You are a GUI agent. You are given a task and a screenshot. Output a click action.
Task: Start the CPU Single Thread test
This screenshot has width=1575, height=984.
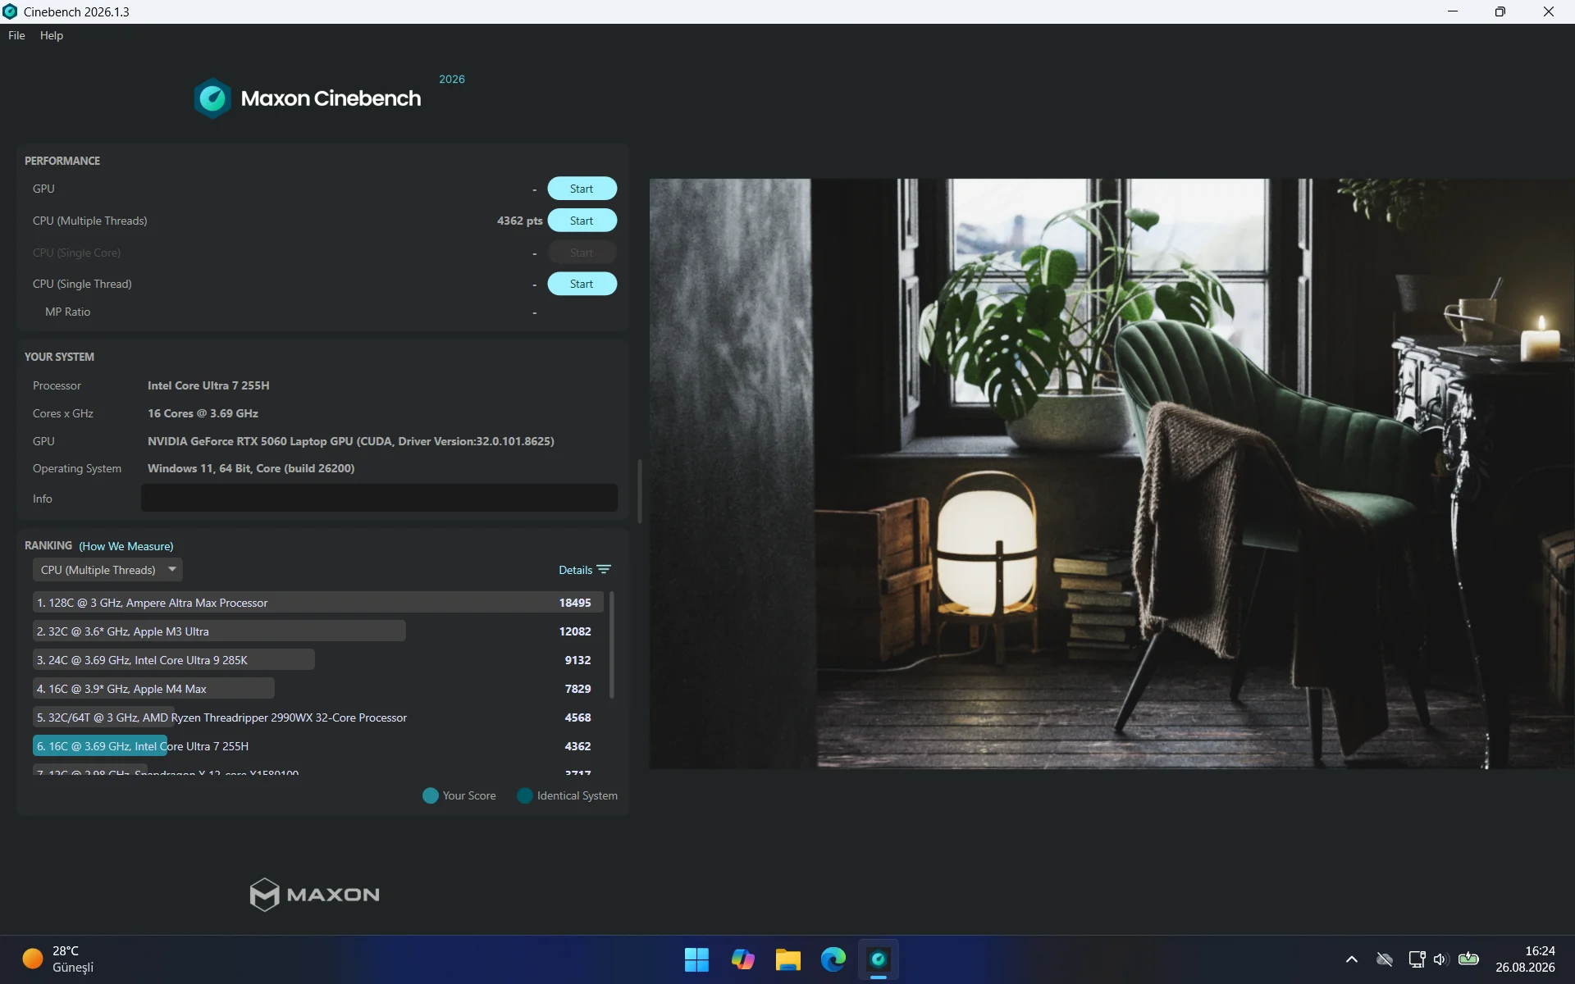tap(582, 284)
